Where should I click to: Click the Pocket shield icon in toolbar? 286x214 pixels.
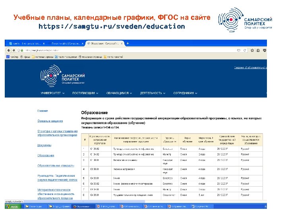[x=265, y=50]
